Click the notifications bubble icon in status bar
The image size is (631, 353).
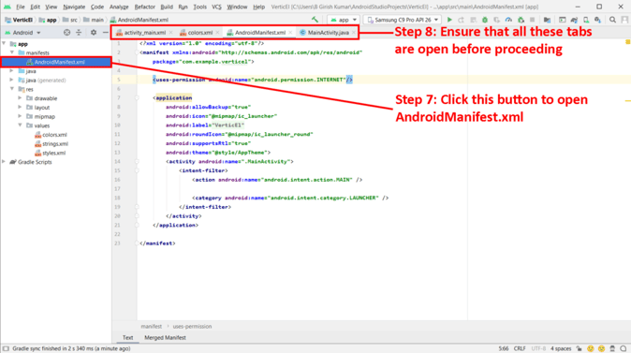[624, 348]
